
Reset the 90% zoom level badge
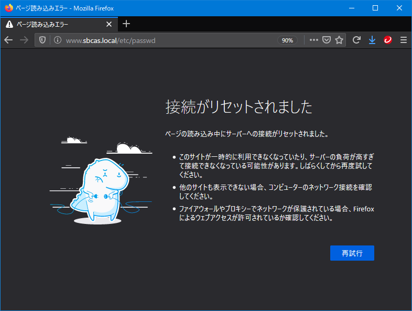pyautogui.click(x=287, y=40)
